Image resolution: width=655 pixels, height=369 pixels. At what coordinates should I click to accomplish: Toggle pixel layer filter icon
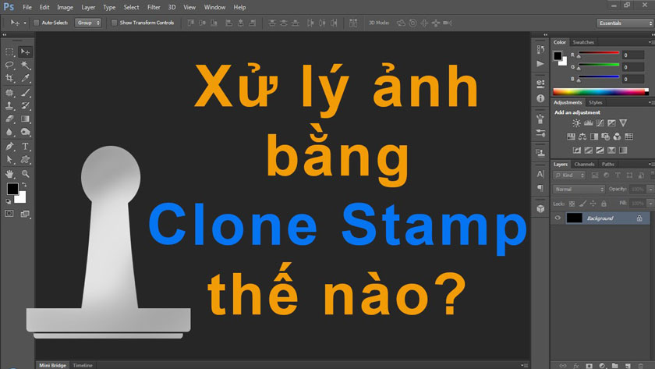[595, 176]
